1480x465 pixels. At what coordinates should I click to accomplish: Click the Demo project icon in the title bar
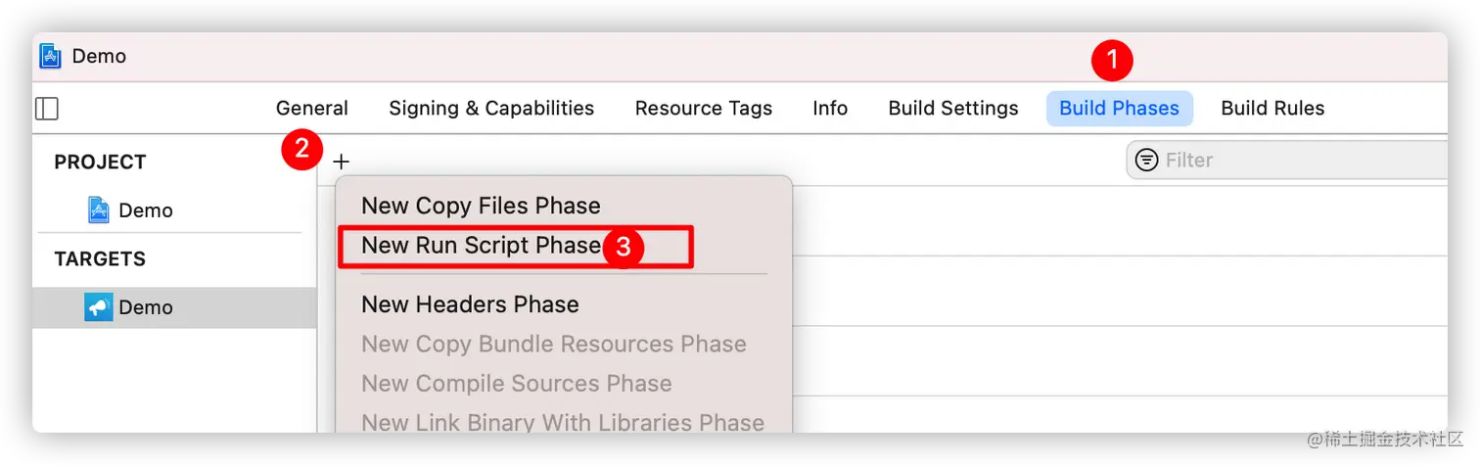[x=50, y=56]
